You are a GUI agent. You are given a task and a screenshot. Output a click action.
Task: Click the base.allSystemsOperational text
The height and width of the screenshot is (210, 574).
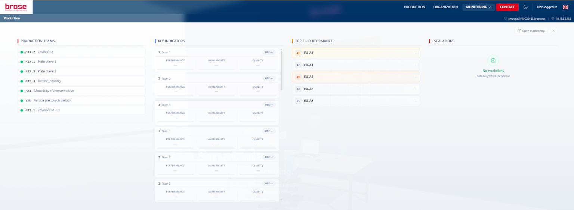(493, 76)
